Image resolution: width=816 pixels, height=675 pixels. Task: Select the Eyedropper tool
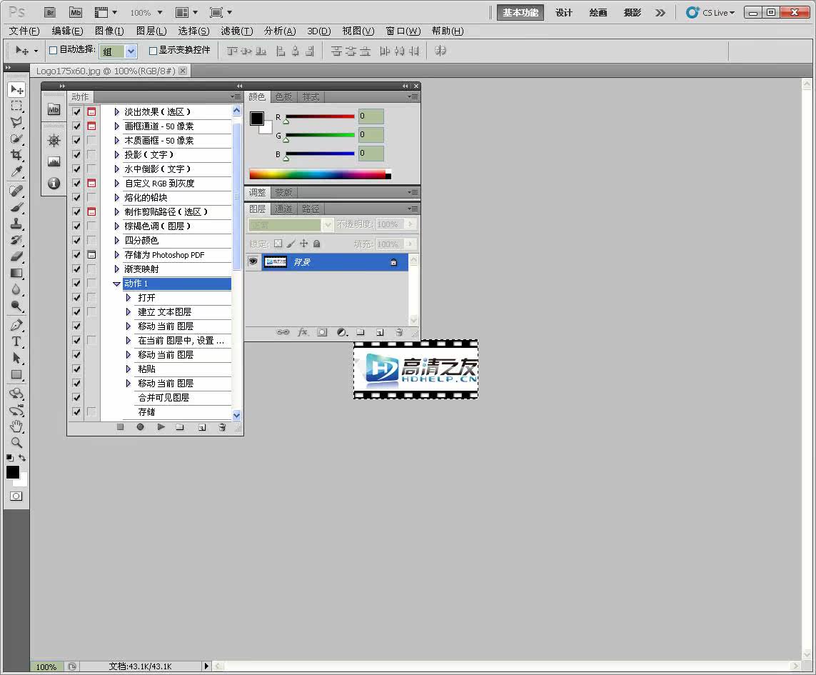coord(16,171)
